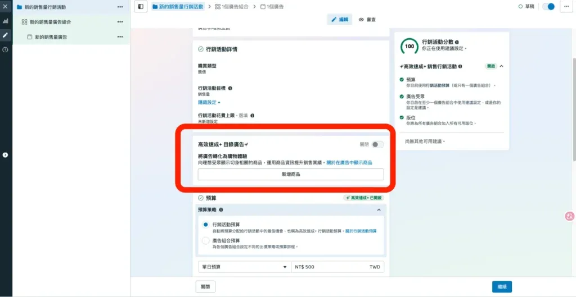This screenshot has height=297, width=576.
Task: Click the 新增商品 button
Action: click(x=291, y=175)
